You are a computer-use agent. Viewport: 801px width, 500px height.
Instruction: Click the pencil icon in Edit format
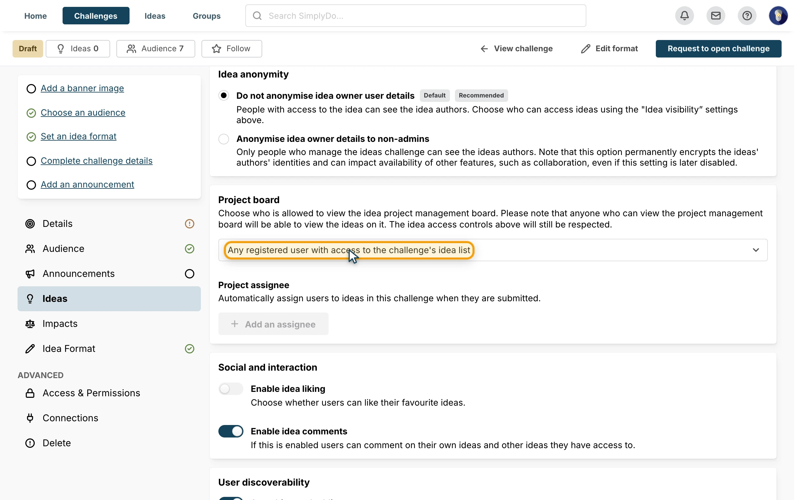point(585,49)
